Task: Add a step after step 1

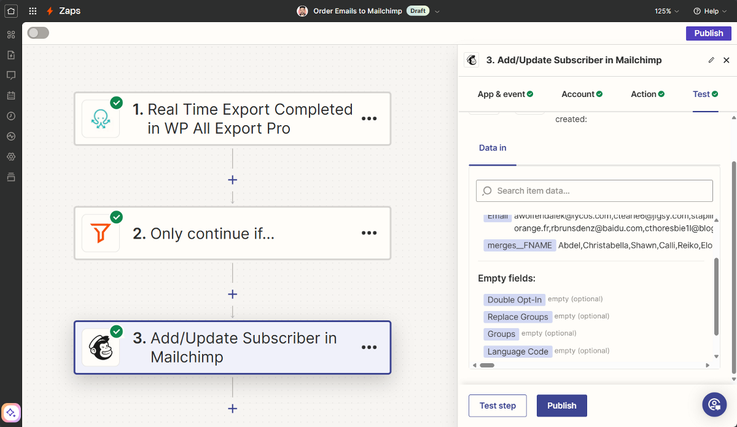Action: tap(232, 180)
